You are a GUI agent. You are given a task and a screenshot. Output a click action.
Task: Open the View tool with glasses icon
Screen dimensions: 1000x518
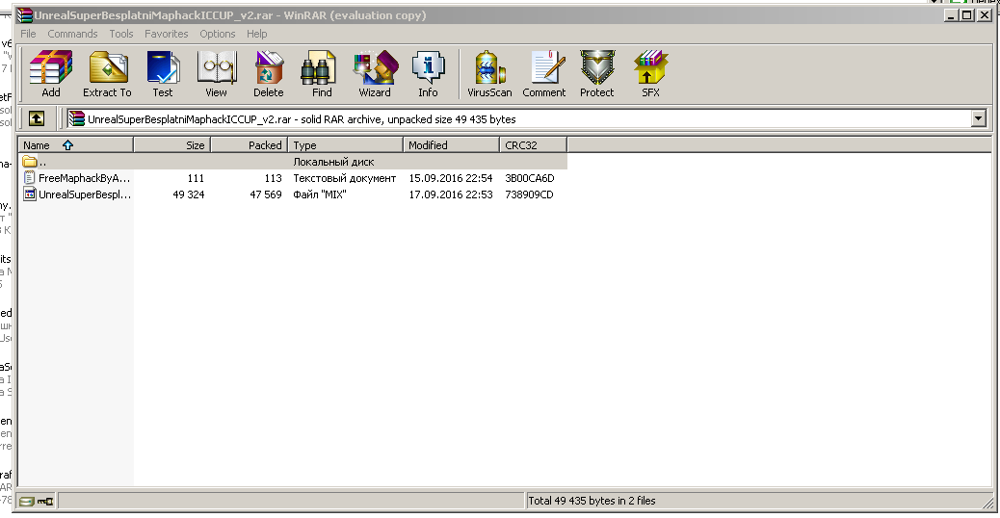tap(216, 74)
